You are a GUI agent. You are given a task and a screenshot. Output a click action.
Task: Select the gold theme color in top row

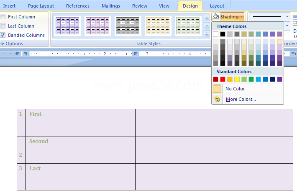click(244, 34)
